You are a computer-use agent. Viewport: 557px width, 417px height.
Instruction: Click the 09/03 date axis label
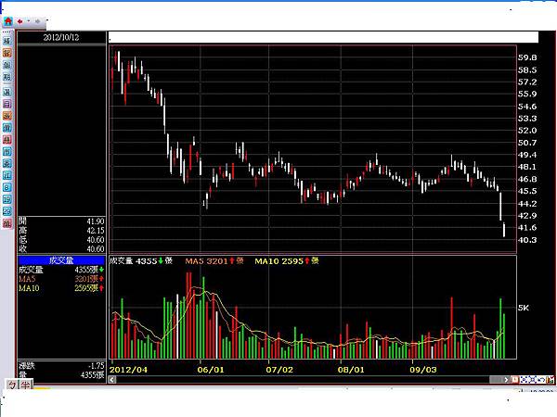tap(423, 370)
